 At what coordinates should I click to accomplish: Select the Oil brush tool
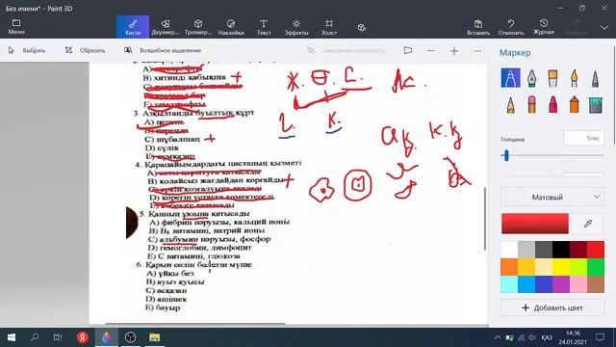coord(552,78)
